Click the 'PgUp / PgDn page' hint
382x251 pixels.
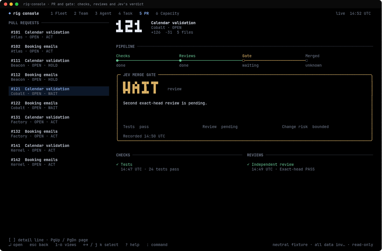69,240
